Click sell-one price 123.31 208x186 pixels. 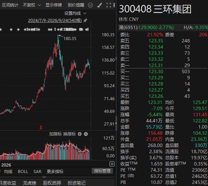pos(156,65)
